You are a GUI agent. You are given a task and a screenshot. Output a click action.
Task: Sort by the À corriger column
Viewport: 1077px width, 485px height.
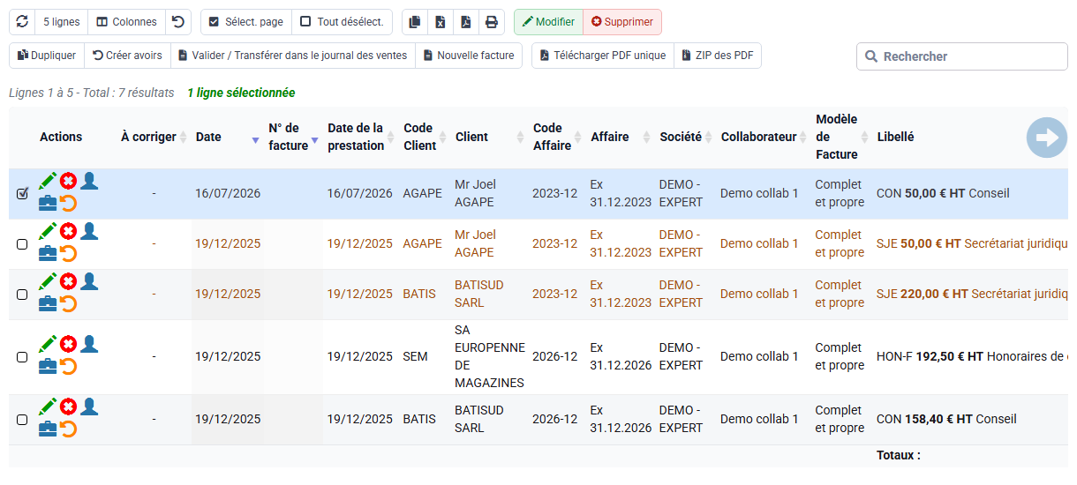point(154,138)
